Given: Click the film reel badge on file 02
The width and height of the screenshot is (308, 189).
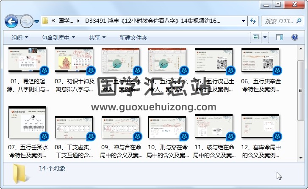Looking at the screenshot, I should [x=91, y=71].
